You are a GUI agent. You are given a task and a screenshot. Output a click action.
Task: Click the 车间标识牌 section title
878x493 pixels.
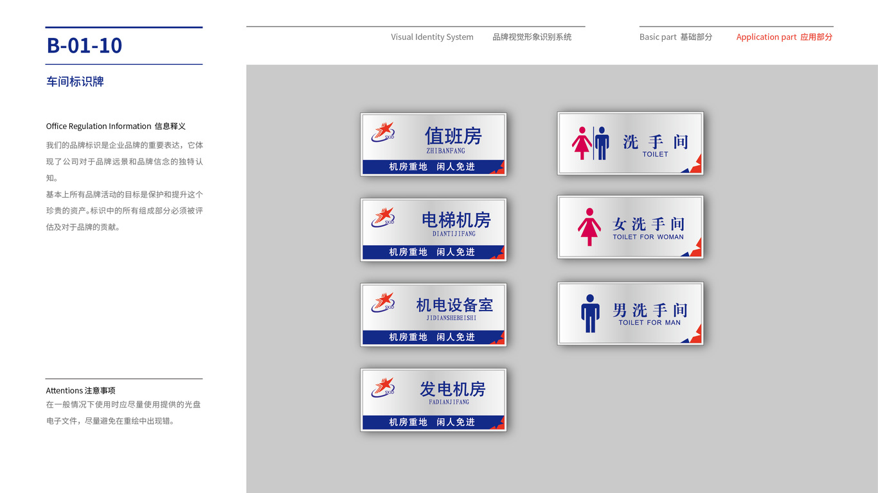(x=75, y=82)
